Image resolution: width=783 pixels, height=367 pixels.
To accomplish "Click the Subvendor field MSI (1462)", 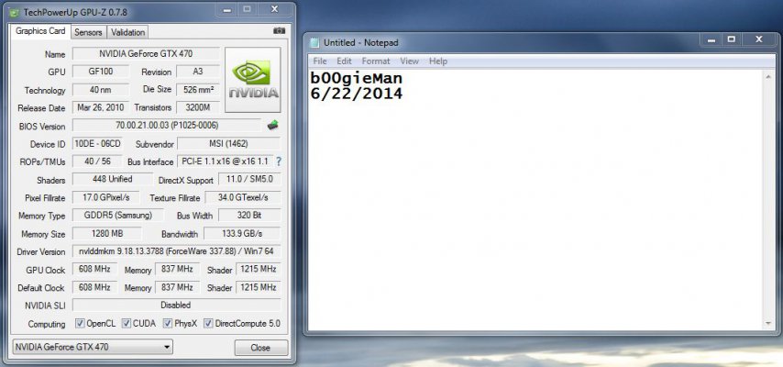I will [x=228, y=143].
